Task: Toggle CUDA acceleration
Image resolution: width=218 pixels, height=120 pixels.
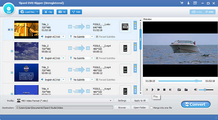Action: coord(197,12)
